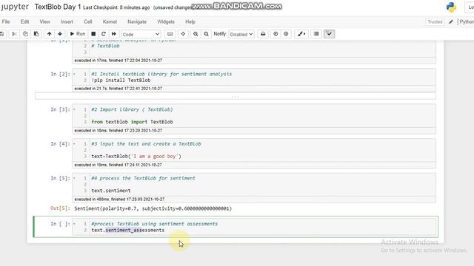
Task: Copy selected cells using toolbar icon
Action: click(25, 34)
